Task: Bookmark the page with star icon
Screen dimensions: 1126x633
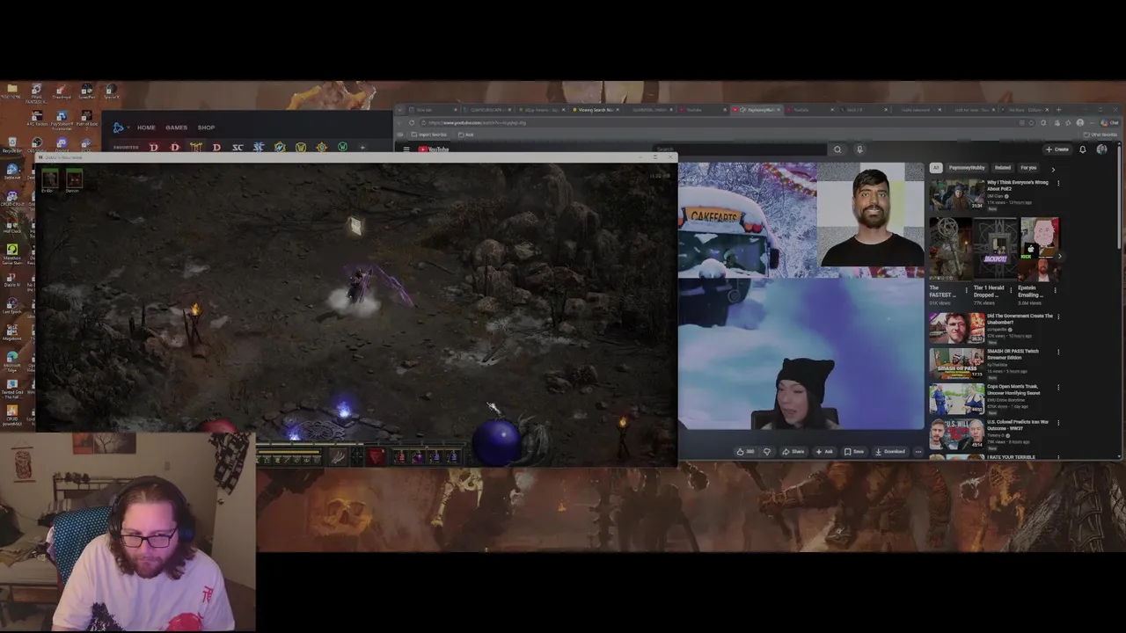Action: pyautogui.click(x=1031, y=122)
